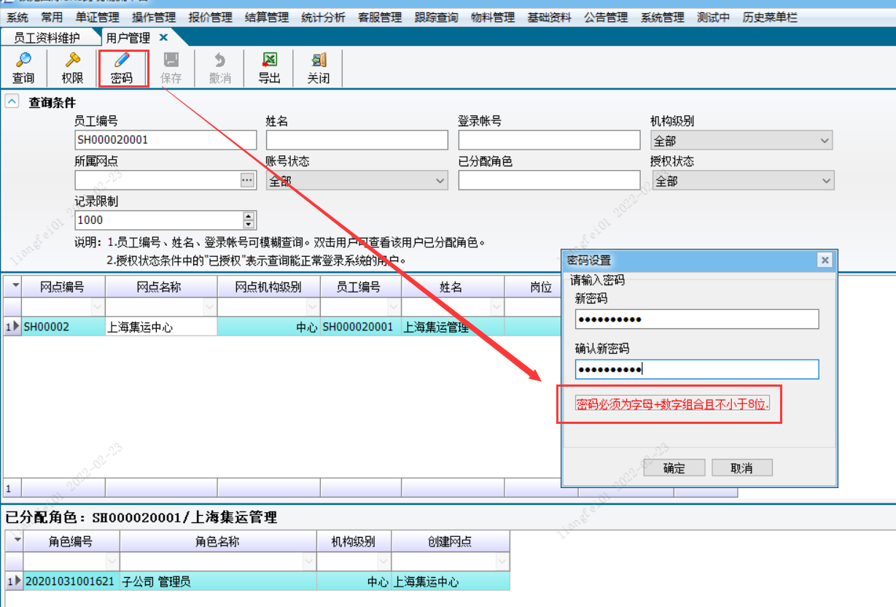Screen dimensions: 896x607
Task: Click the 姓名 input field
Action: (357, 140)
